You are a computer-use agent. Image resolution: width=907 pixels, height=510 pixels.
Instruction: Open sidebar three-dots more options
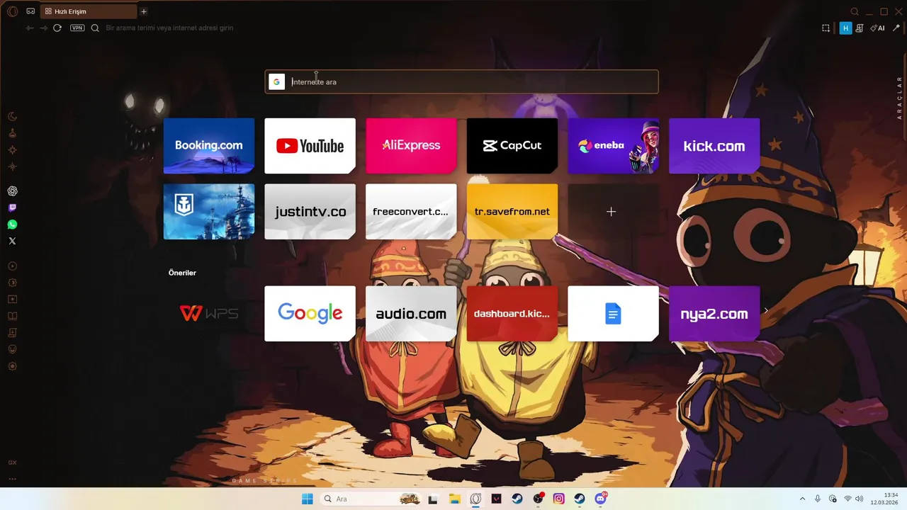click(x=12, y=479)
